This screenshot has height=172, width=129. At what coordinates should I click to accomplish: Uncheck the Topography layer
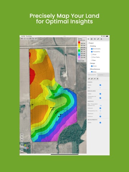(92, 52)
